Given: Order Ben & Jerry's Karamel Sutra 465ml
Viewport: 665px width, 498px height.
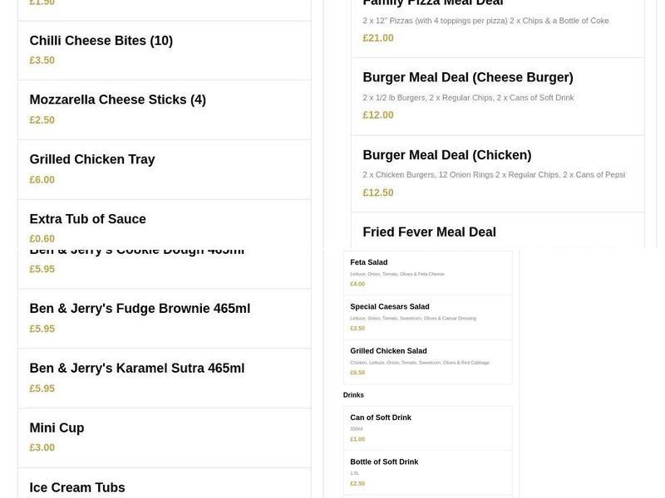Looking at the screenshot, I should tap(136, 368).
